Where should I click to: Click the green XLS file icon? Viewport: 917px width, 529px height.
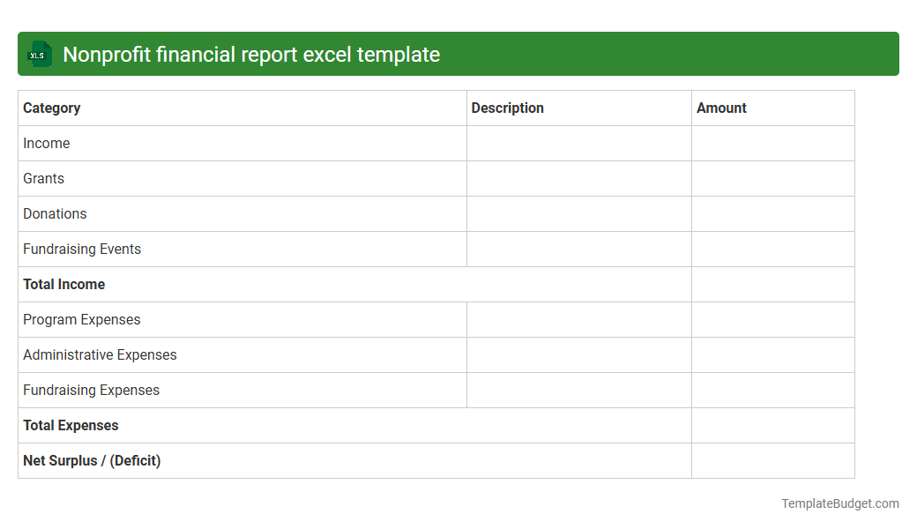39,54
